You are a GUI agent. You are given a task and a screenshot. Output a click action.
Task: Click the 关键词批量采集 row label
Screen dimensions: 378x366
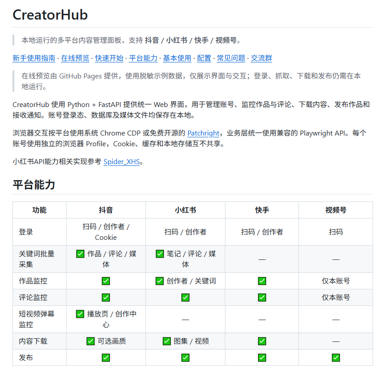pyautogui.click(x=37, y=259)
